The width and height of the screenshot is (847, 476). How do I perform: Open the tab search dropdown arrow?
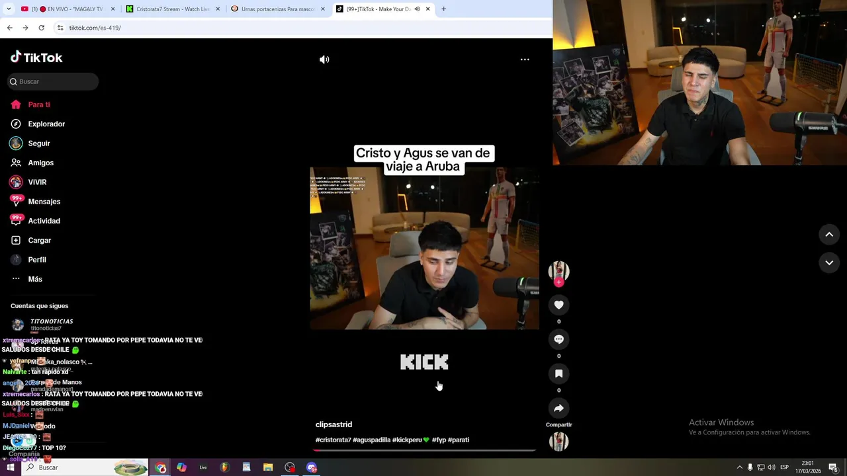click(x=9, y=9)
